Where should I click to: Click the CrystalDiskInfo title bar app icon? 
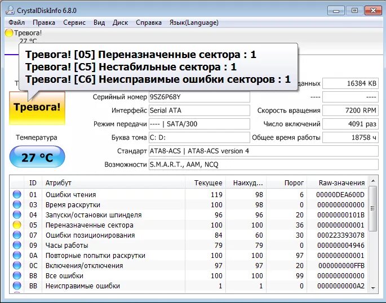pyautogui.click(x=10, y=10)
